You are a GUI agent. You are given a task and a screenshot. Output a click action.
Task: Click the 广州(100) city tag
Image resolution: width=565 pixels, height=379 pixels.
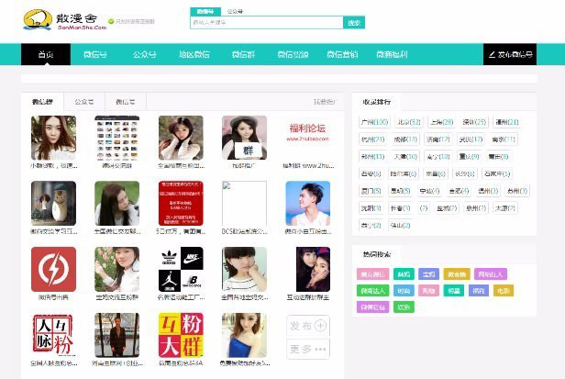point(375,122)
